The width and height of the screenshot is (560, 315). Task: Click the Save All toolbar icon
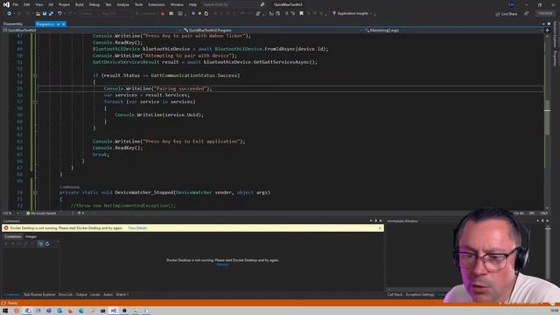pyautogui.click(x=51, y=14)
